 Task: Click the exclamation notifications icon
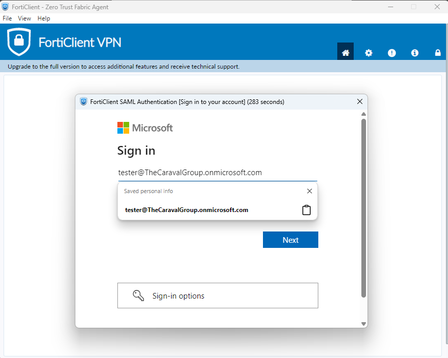392,53
